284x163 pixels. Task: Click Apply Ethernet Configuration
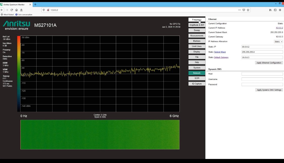(269, 63)
